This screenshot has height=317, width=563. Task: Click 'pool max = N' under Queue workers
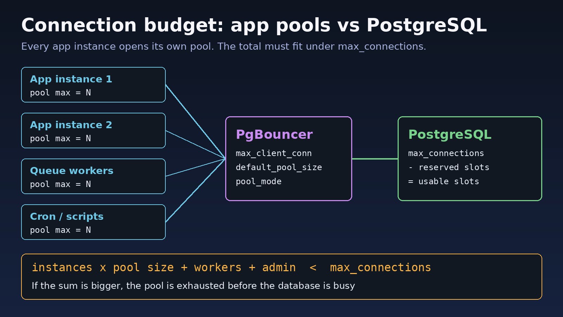61,184
